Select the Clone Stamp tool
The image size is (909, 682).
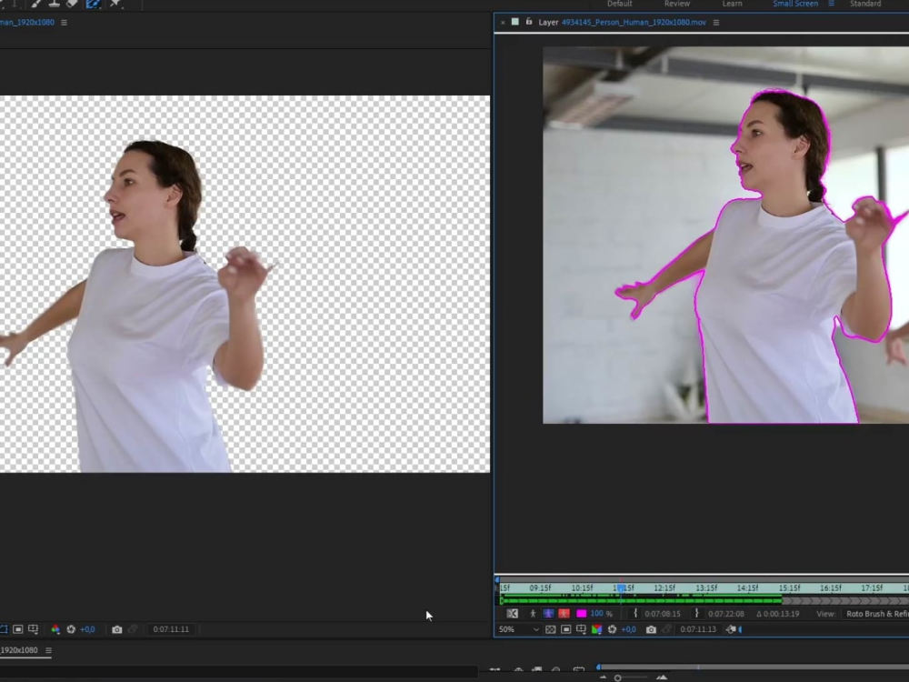click(x=54, y=4)
